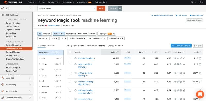Click the plus icon beside machine learning engineer salary
206x101 pixels.
tap(75, 90)
